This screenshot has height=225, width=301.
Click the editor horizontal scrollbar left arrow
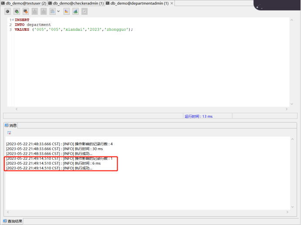17,109
